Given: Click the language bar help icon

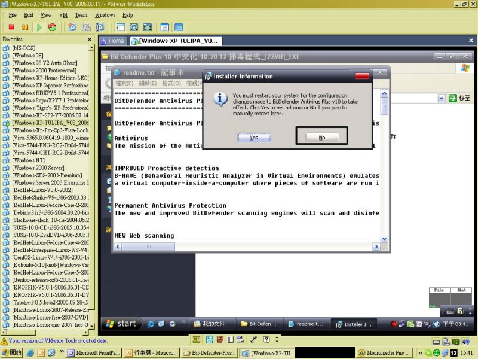Looking at the screenshot, I should click(266, 339).
